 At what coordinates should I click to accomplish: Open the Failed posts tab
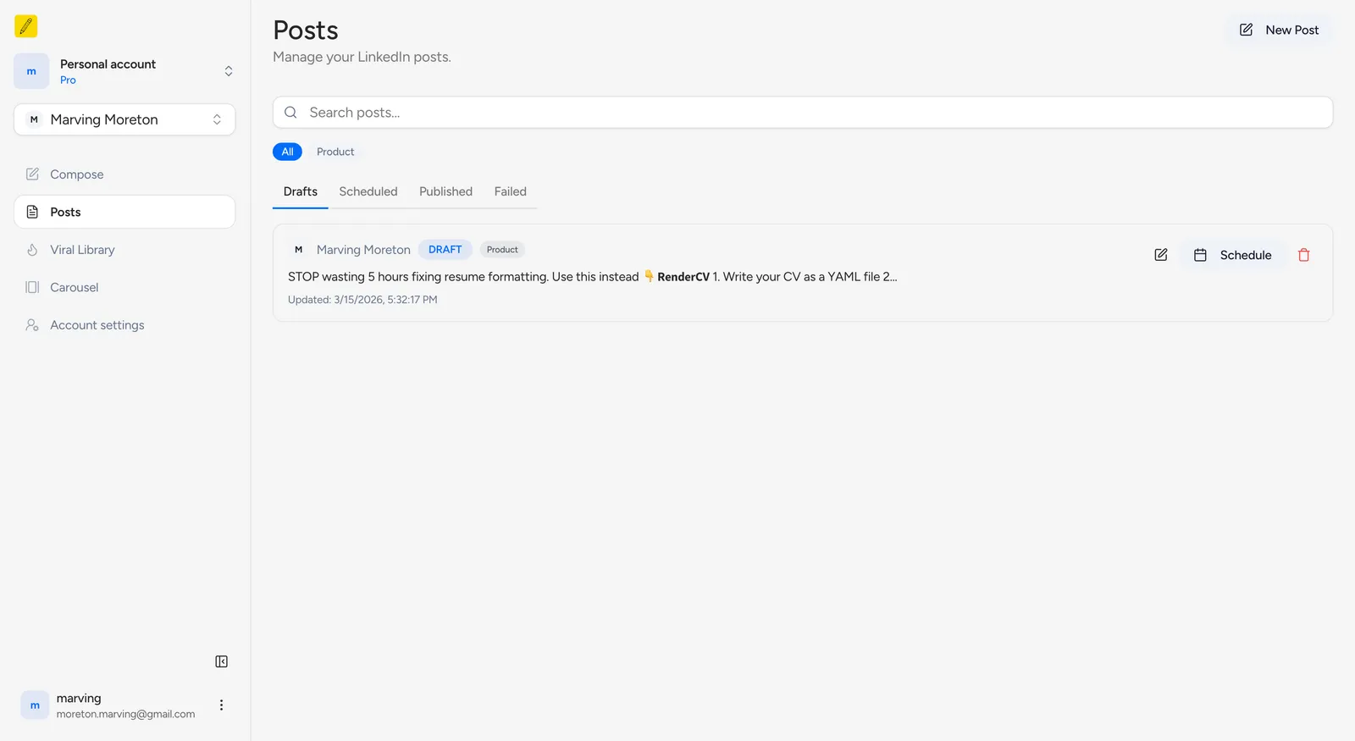[511, 192]
